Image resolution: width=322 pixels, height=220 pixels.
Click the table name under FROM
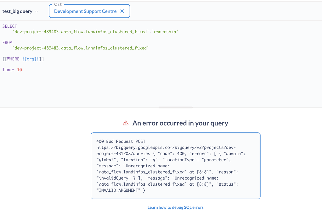[80, 48]
